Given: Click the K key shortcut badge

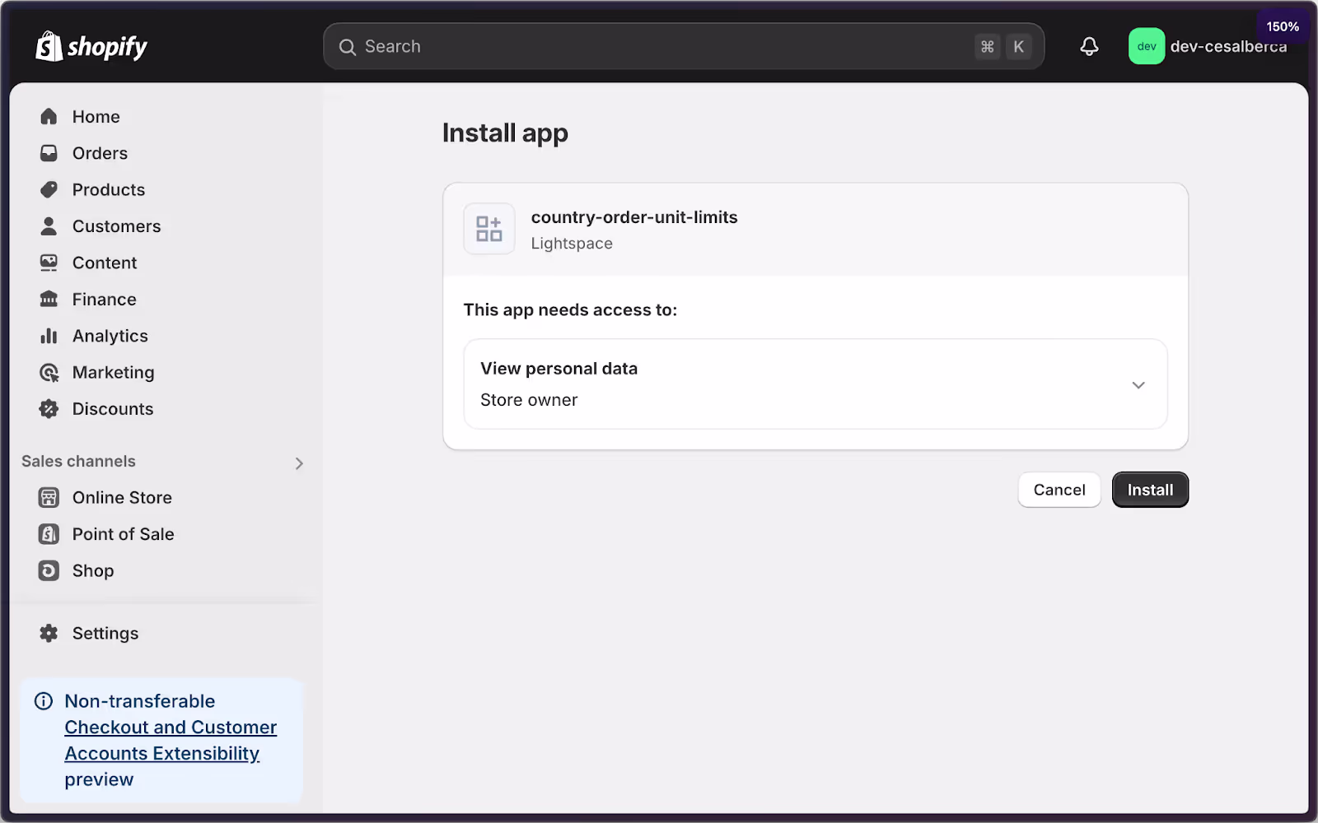Looking at the screenshot, I should (x=1019, y=47).
